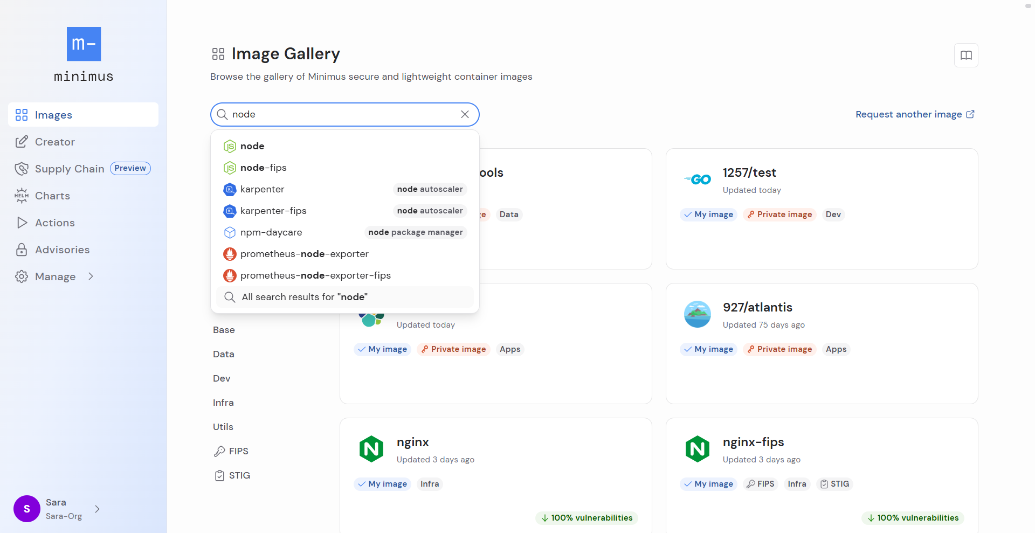Expand the Sara account options

[x=97, y=509]
